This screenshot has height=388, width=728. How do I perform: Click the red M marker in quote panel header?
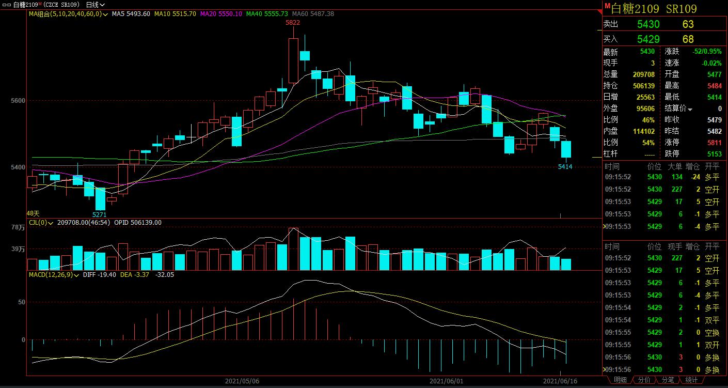(607, 5)
